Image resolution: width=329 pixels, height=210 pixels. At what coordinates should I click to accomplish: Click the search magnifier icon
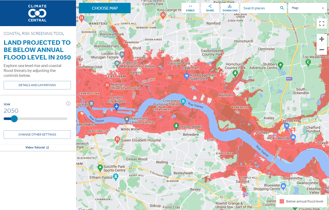point(282,8)
